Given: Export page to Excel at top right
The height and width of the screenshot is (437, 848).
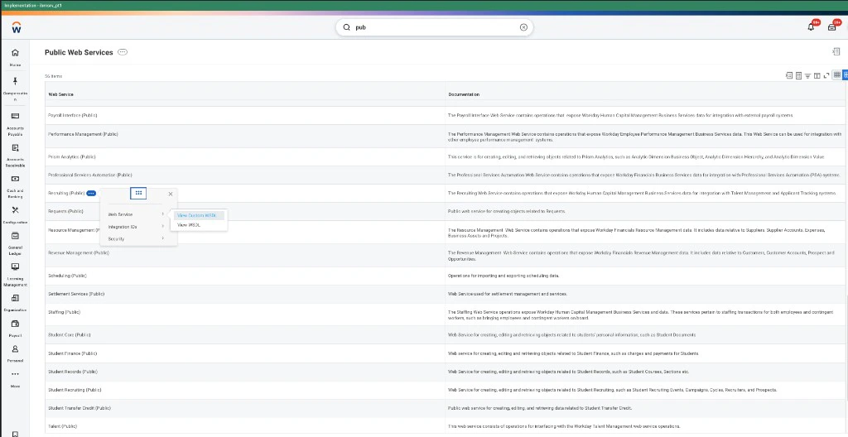Looking at the screenshot, I should [836, 52].
